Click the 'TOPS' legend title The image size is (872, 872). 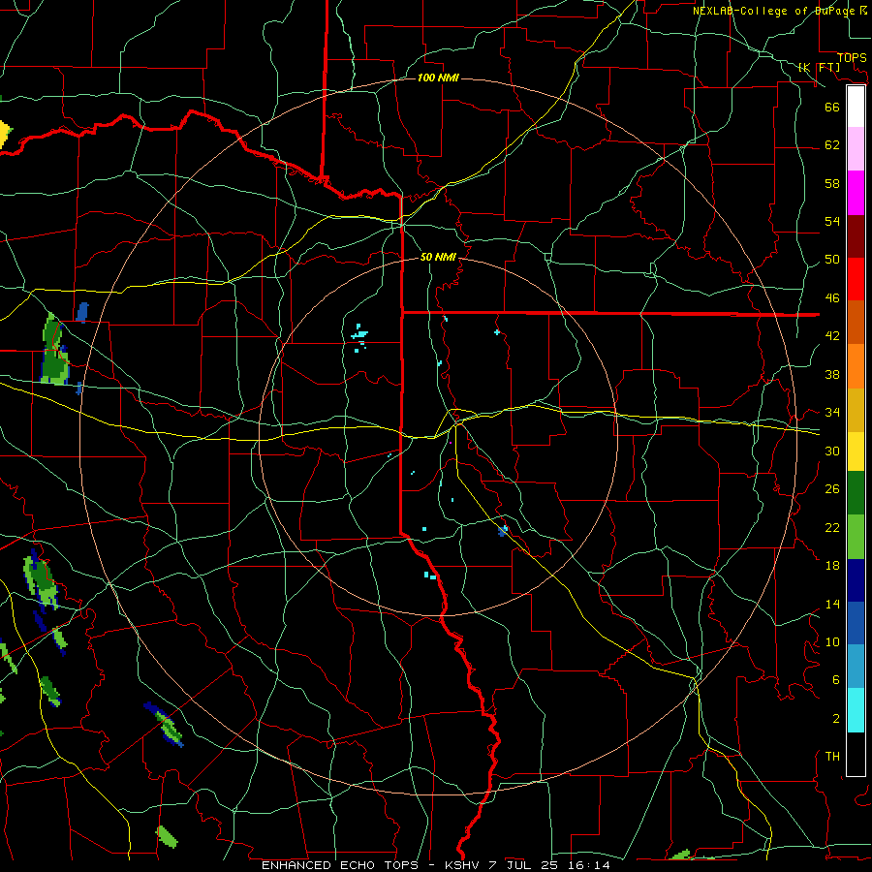click(852, 58)
